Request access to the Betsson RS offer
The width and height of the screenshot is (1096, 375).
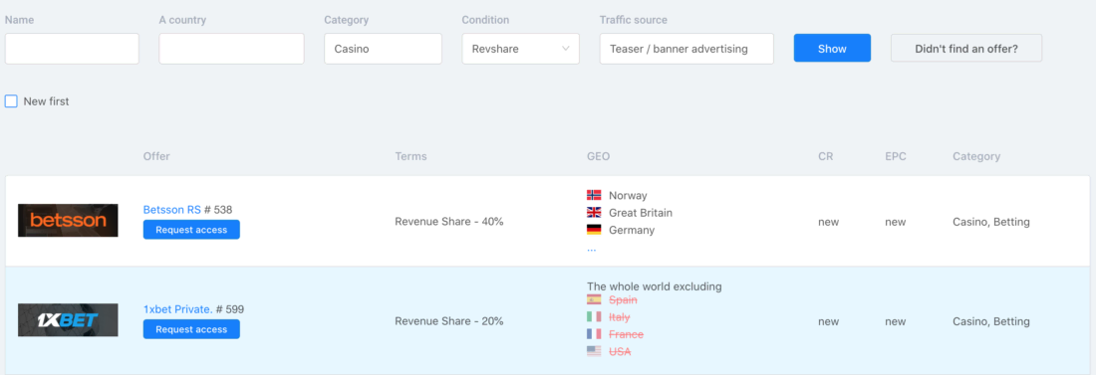[191, 230]
